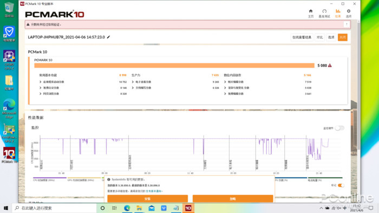Click the View Result Online button
Image resolution: width=379 pixels, height=213 pixels.
tap(302, 37)
